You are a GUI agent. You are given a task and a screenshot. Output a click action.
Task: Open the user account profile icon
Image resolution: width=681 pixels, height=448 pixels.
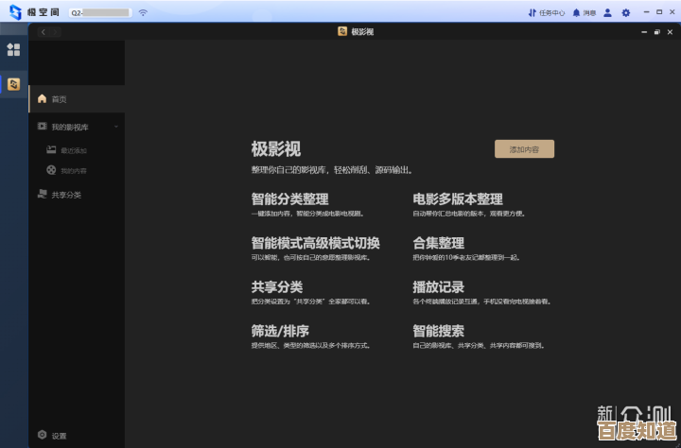608,13
